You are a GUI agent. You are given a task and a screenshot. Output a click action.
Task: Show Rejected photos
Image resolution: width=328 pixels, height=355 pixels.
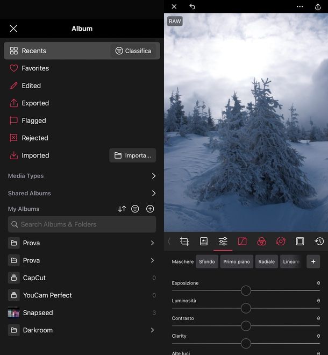point(82,138)
